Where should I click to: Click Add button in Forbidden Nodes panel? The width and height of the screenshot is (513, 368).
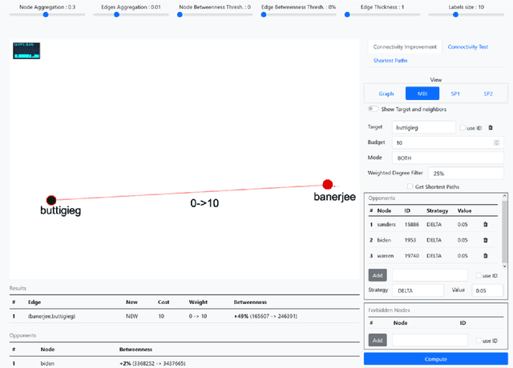click(378, 340)
